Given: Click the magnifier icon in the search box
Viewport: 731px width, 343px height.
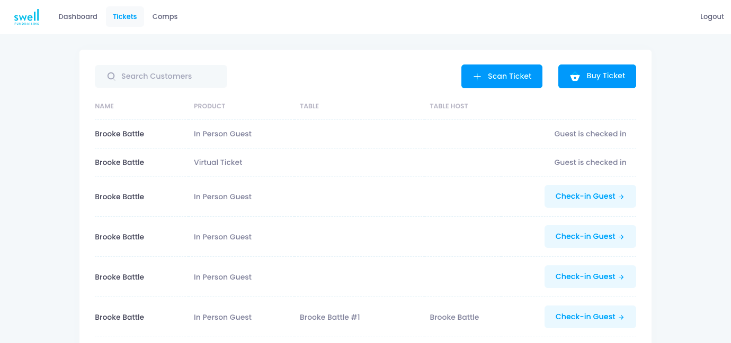Looking at the screenshot, I should click(111, 76).
